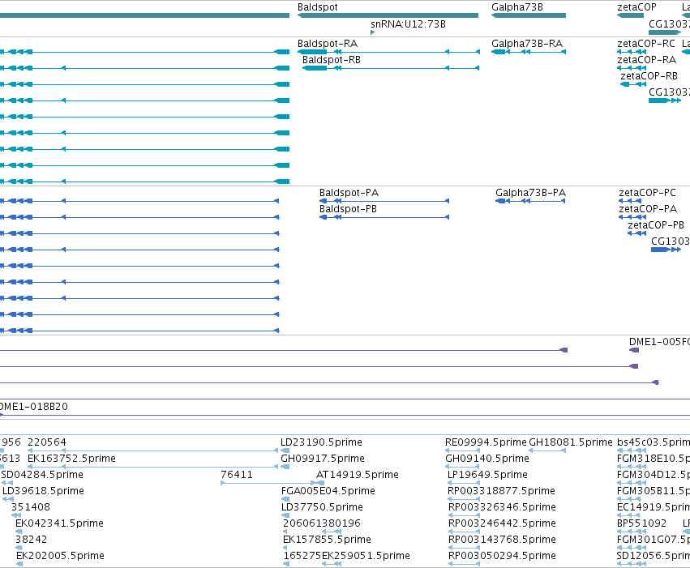Select the thick Baldspot gene bar
This screenshot has height=568, width=690.
point(388,15)
